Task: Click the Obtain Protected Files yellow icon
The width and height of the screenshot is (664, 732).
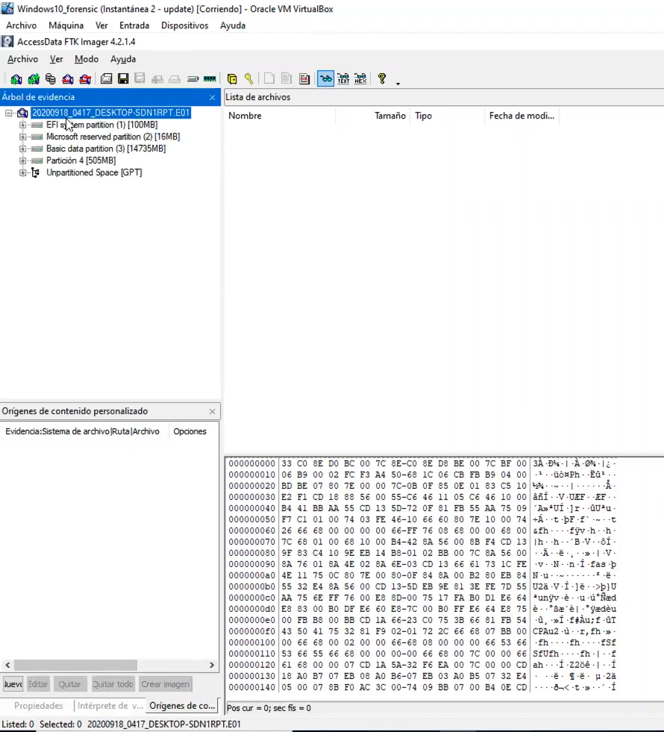Action: point(232,79)
